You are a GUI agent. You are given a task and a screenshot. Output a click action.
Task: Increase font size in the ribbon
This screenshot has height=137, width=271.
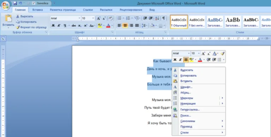(98, 18)
